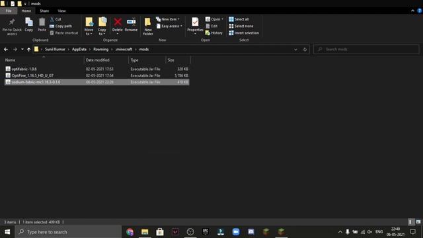Switch to the Home tab
Image resolution: width=423 pixels, height=238 pixels.
coord(26,11)
